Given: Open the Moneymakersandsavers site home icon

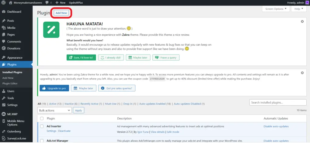Looking at the screenshot, I should [10, 3].
